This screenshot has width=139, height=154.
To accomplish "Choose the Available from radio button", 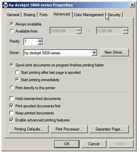I will (x=23, y=31).
